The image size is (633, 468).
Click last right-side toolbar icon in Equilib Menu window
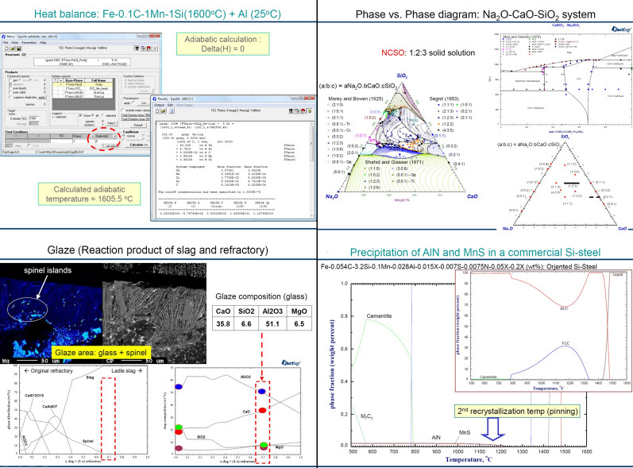(155, 48)
